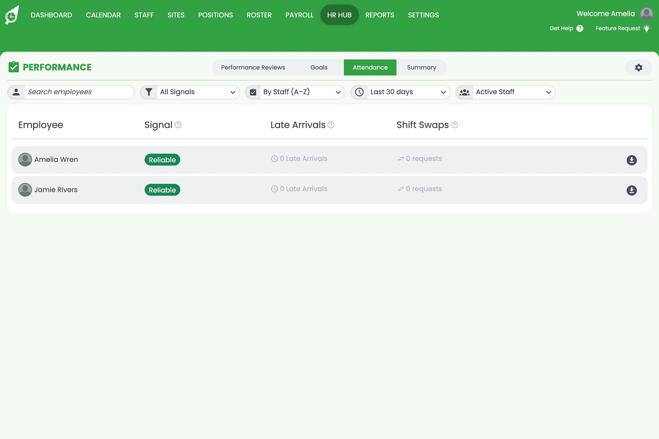
Task: Click the Late Arrivals help icon
Action: (x=331, y=125)
